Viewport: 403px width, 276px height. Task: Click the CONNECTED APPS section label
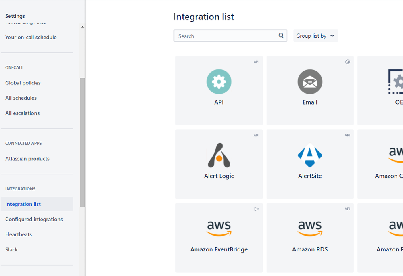[23, 143]
